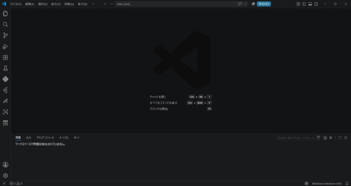The image size is (351, 186).
Task: Open the Extensions view
Action: tap(5, 57)
